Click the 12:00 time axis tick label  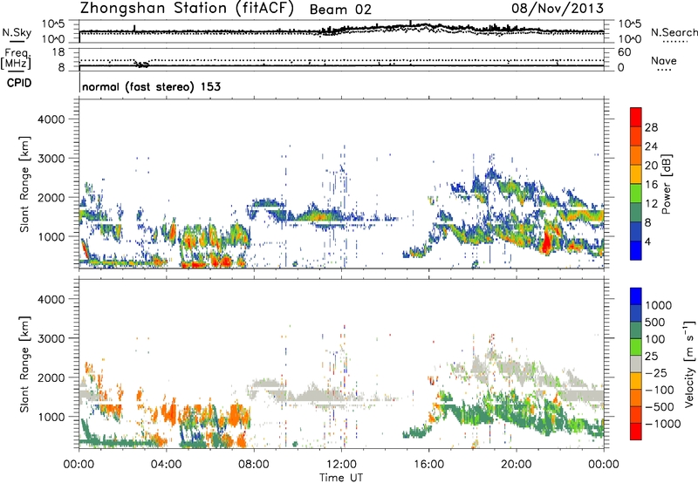pos(341,465)
